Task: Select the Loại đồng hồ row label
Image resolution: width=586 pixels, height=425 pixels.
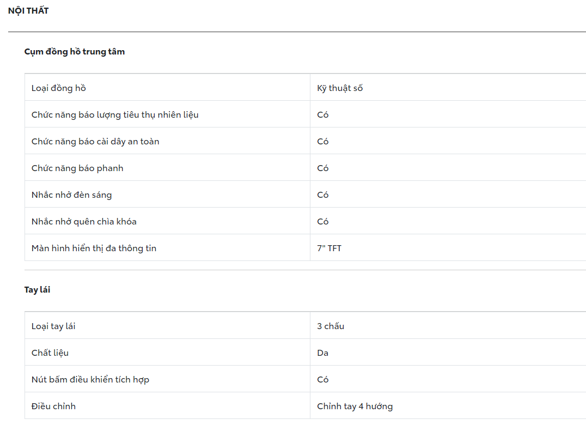Action: click(59, 88)
